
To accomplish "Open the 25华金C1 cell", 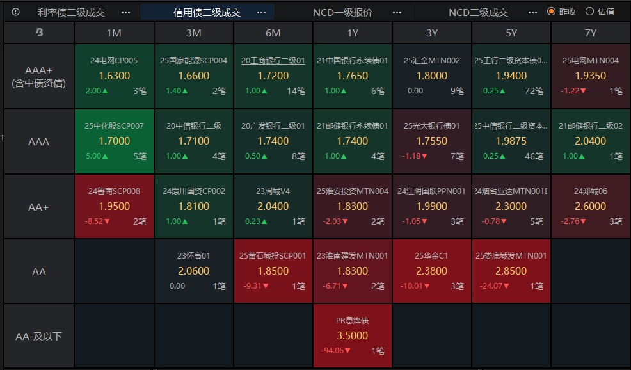I will click(x=432, y=271).
